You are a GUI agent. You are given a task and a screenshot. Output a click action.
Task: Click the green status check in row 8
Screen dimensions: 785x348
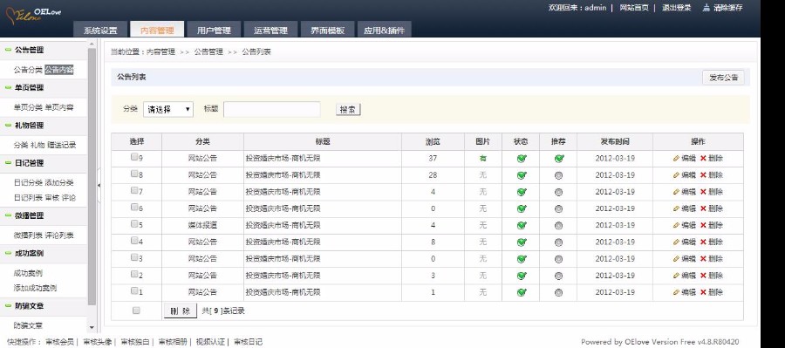click(522, 176)
